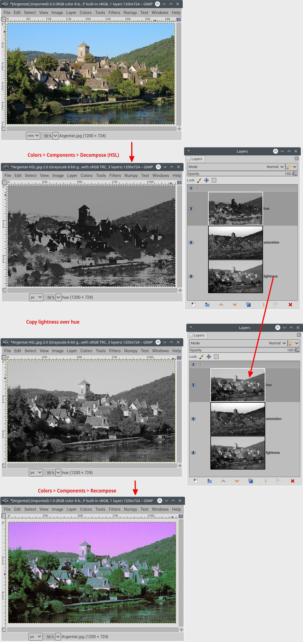
Task: Hide lightness layer in lower Layers dialog
Action: tap(193, 453)
